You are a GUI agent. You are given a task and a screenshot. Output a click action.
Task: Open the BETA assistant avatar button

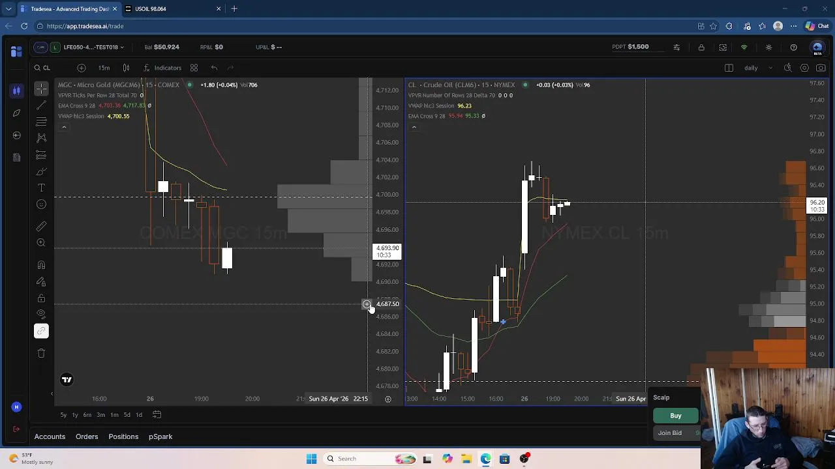click(x=817, y=48)
